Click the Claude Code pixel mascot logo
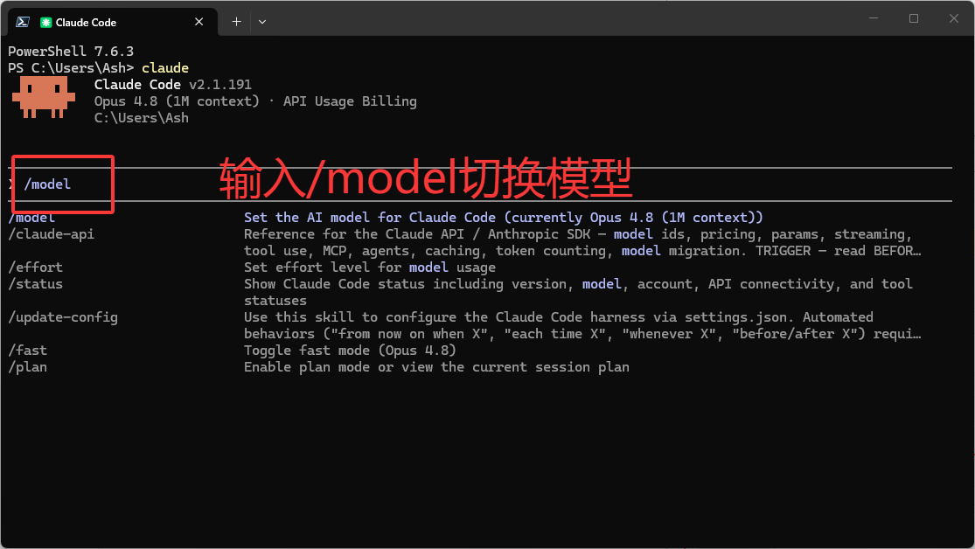 [44, 97]
